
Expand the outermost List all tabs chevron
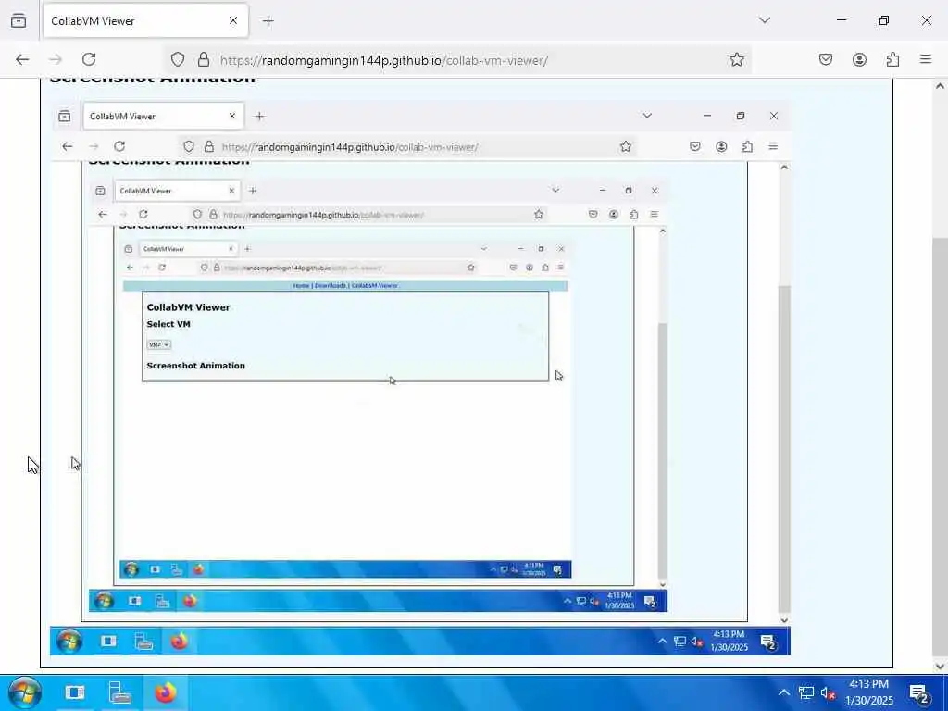765,20
